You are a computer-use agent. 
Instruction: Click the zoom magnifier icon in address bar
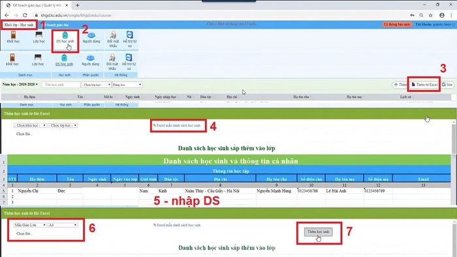click(x=422, y=15)
